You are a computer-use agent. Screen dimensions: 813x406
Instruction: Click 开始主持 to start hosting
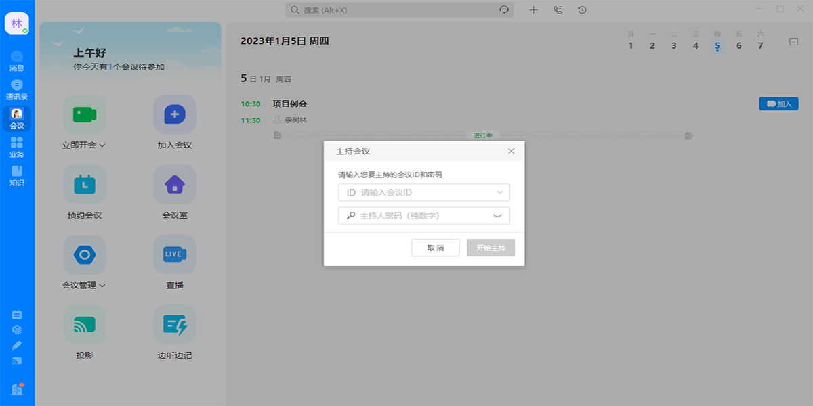click(x=490, y=248)
